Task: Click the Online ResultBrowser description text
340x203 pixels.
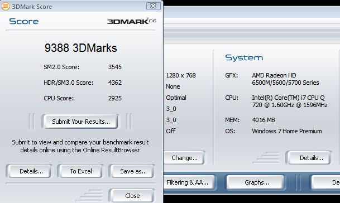Action: (80, 146)
